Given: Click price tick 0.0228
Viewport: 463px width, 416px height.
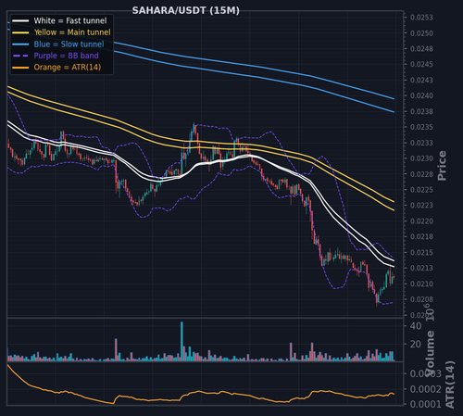Looking at the screenshot, I should (421, 174).
